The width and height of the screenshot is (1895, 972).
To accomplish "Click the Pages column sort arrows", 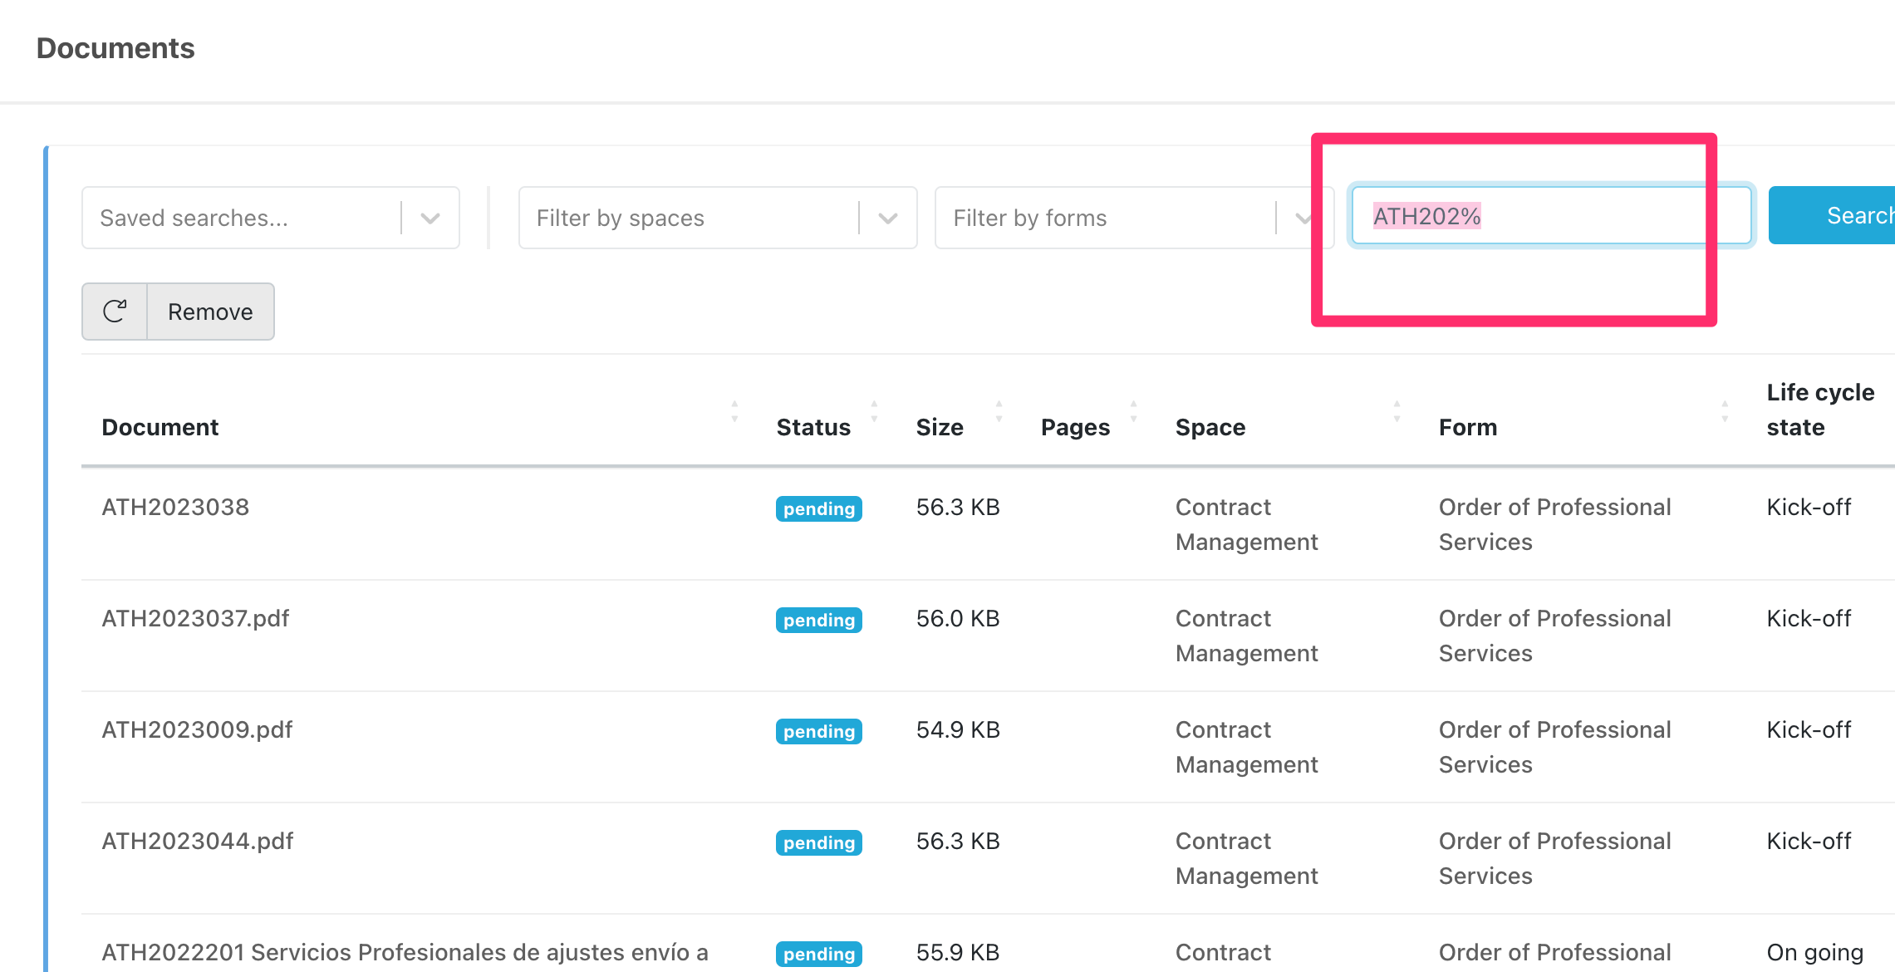I will coord(1133,412).
